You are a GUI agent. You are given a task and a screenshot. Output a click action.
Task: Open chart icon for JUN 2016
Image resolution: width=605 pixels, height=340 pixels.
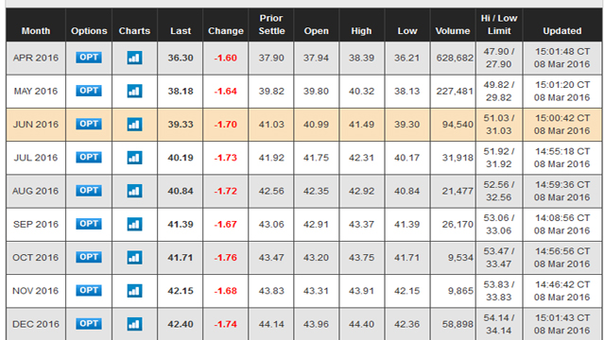point(134,125)
